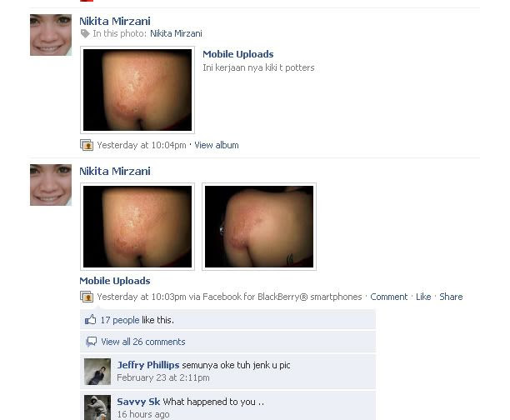This screenshot has width=510, height=420.
Task: Share the second post via Share link
Action: pyautogui.click(x=451, y=297)
